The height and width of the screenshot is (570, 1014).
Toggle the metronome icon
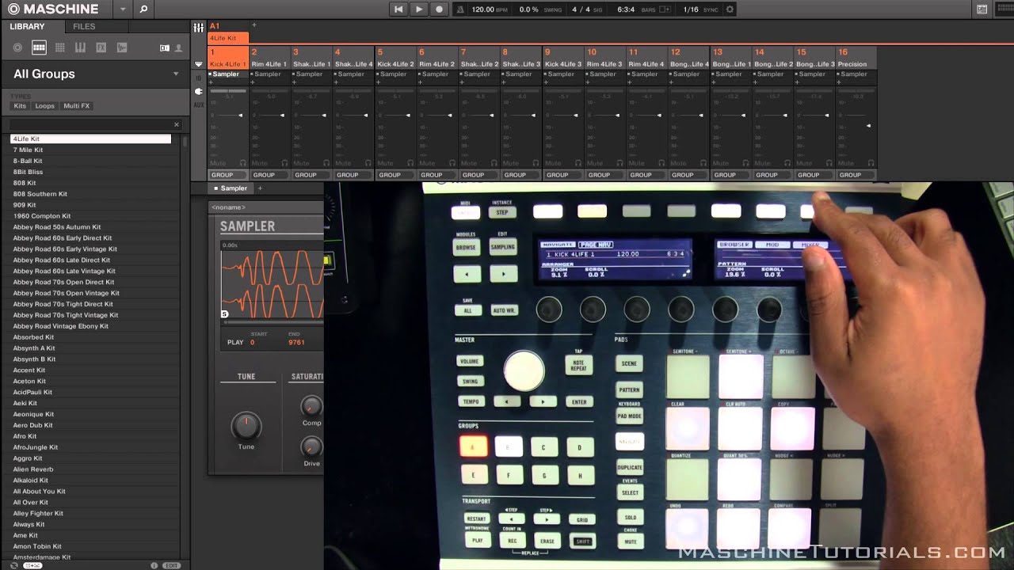tap(460, 9)
